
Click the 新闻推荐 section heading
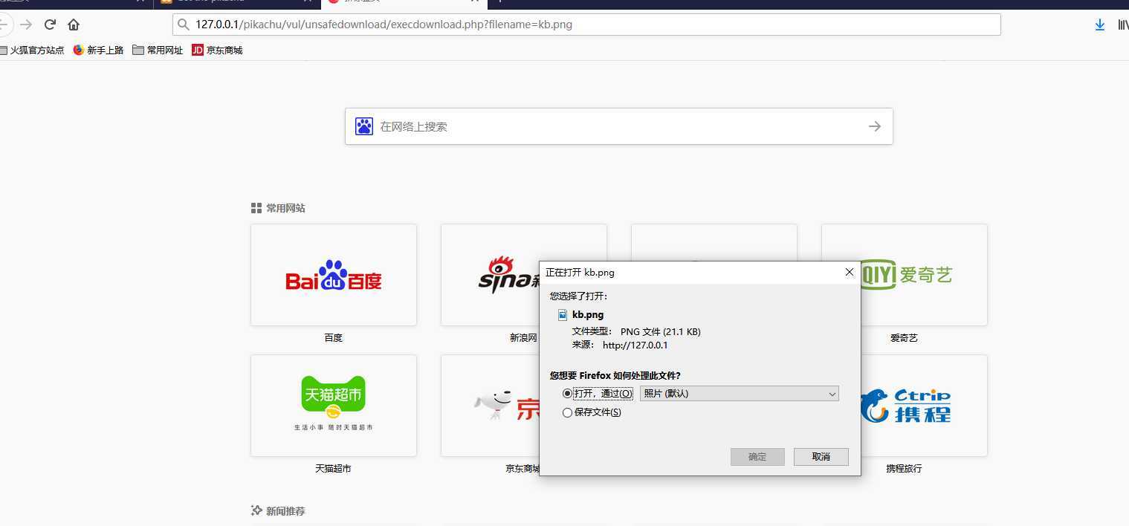click(285, 511)
